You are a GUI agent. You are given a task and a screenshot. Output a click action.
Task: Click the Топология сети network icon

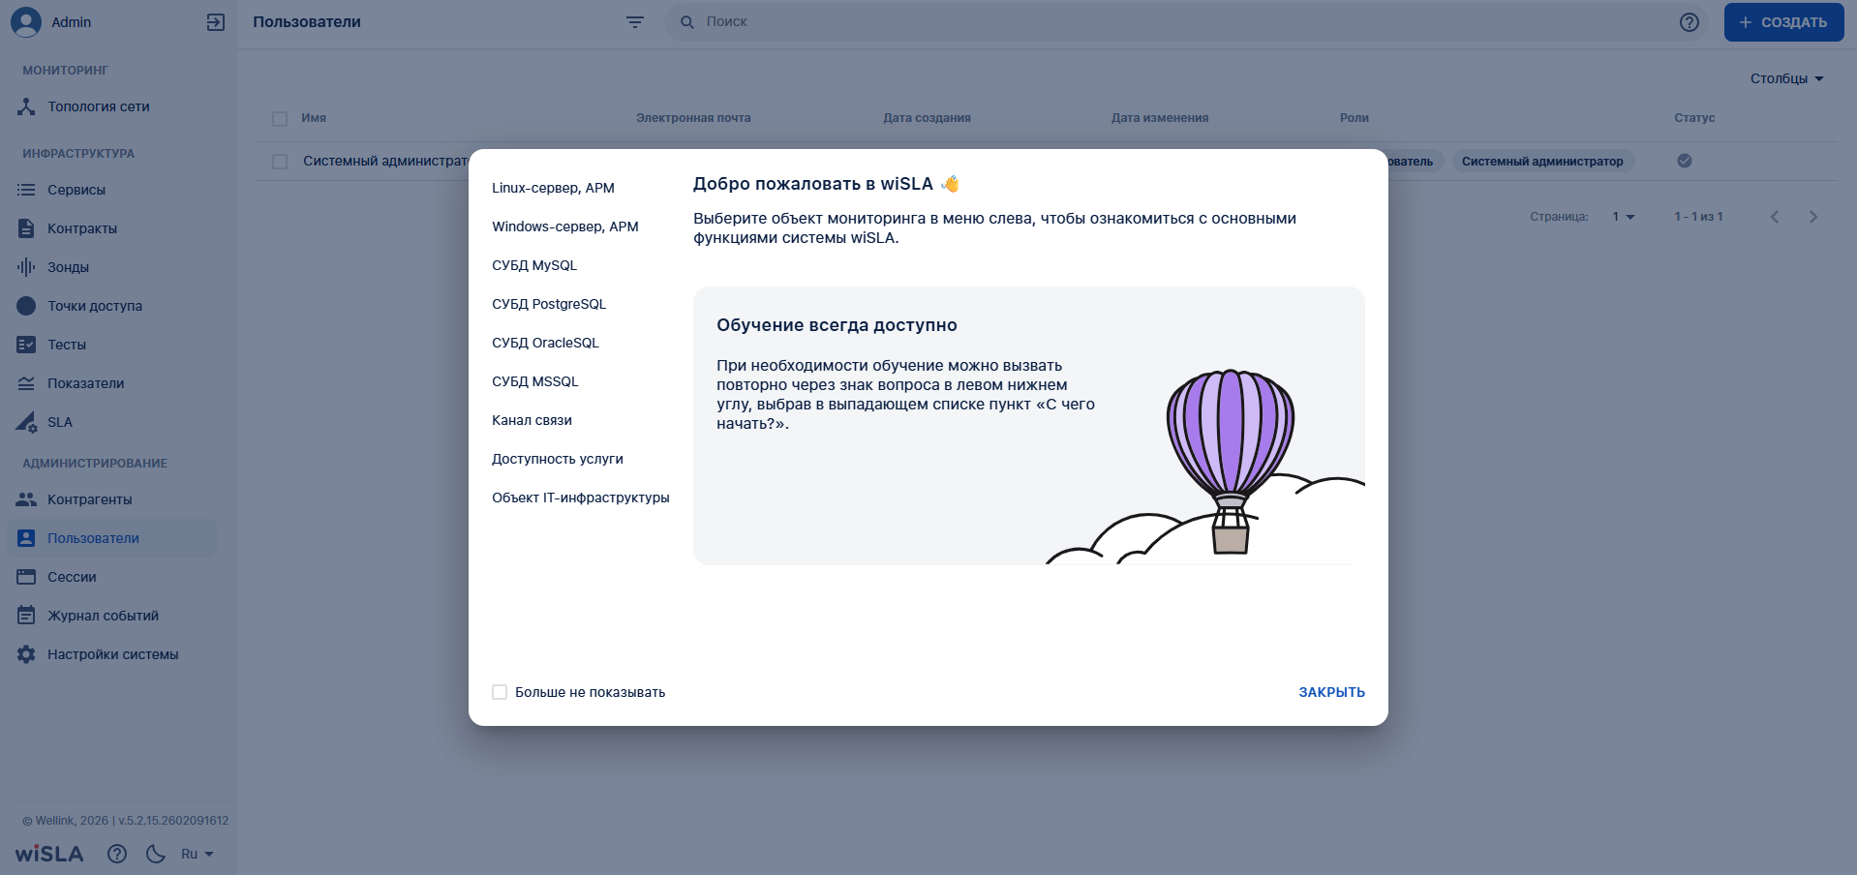click(26, 106)
